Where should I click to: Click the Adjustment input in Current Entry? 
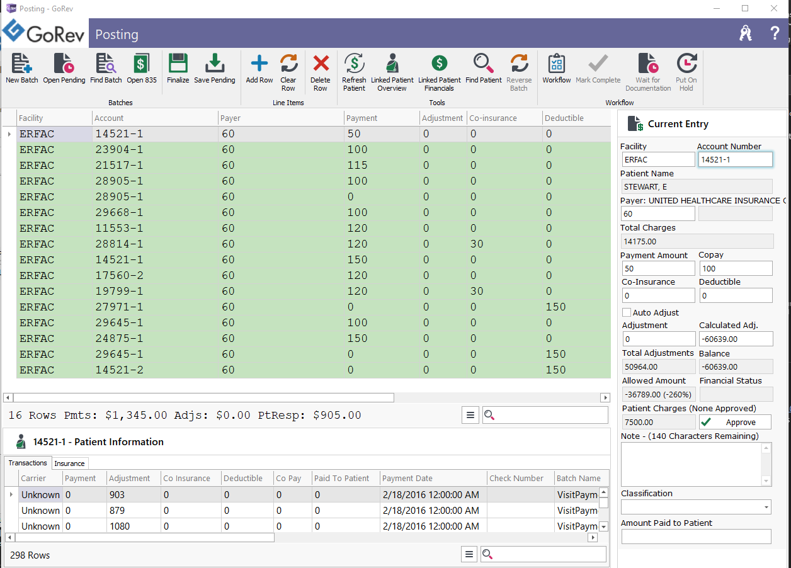point(658,339)
